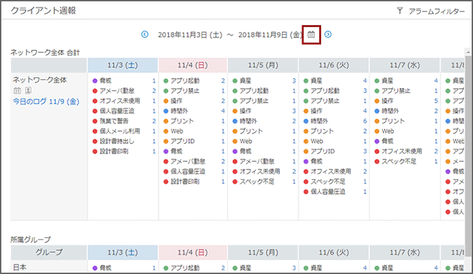This screenshot has width=473, height=274.
Task: Click the calendar icon under ネットワーク全体
Action: click(17, 90)
